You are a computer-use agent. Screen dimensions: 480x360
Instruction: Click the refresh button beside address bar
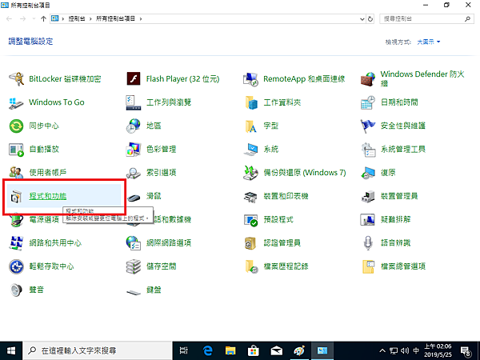370,19
